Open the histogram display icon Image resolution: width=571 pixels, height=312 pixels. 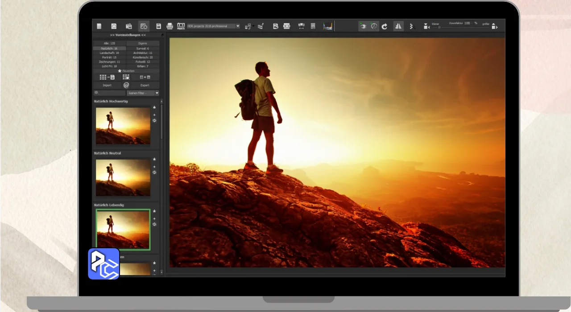click(x=328, y=26)
